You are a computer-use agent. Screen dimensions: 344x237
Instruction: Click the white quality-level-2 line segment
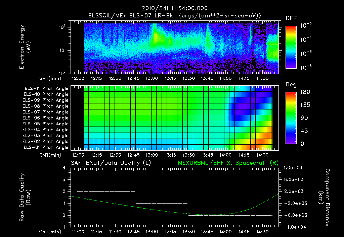[x=106, y=191]
